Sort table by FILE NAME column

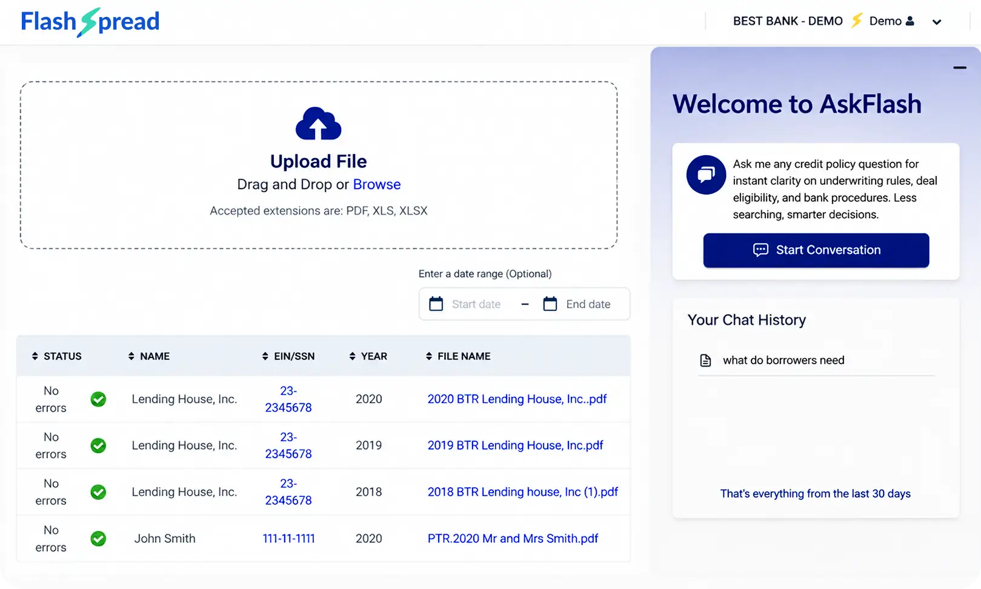click(x=458, y=356)
